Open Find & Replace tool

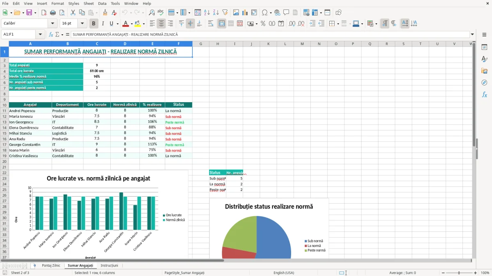(x=152, y=13)
